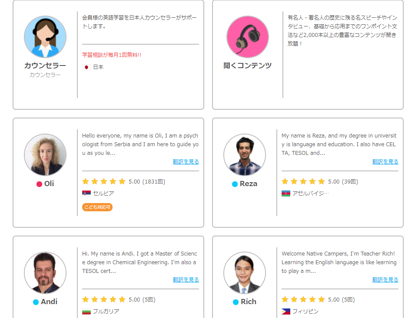Open Oli's teacher profile photo

pyautogui.click(x=45, y=155)
